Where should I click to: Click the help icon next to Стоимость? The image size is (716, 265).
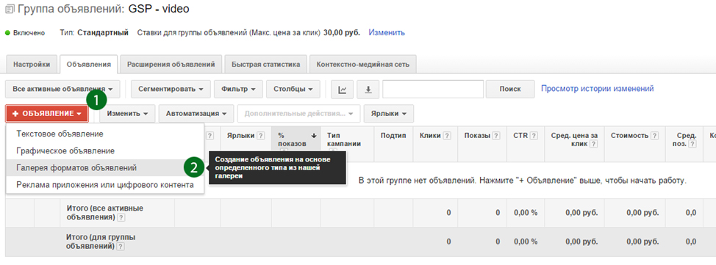point(655,136)
